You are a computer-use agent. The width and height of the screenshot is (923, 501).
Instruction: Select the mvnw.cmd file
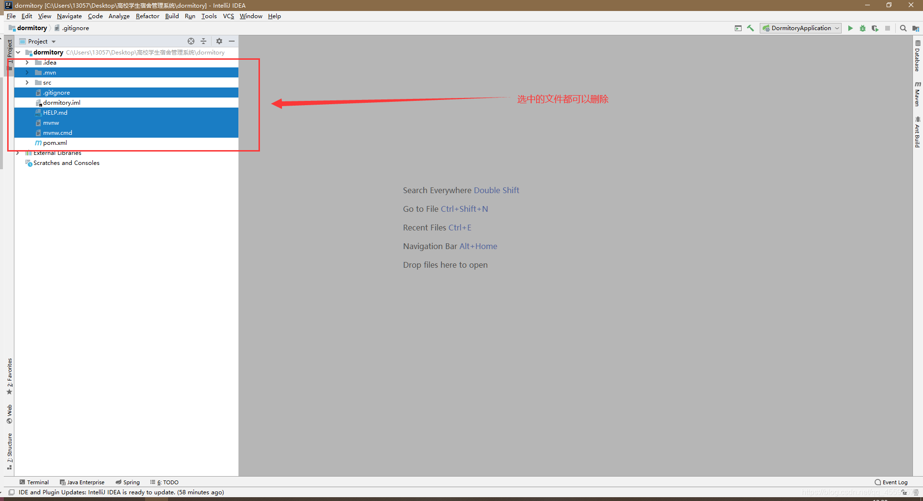pos(126,133)
